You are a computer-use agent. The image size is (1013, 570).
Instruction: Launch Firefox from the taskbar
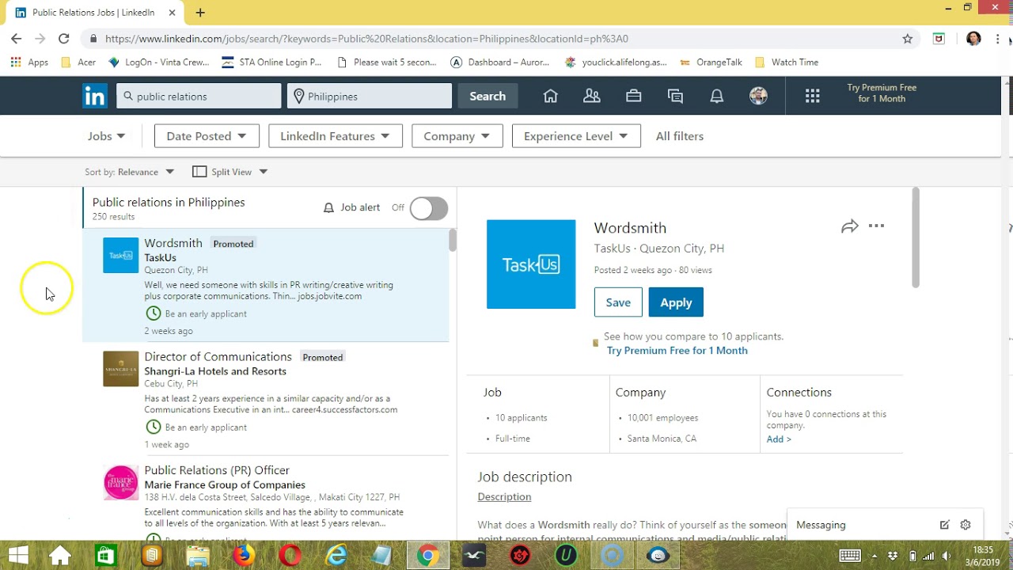point(243,556)
